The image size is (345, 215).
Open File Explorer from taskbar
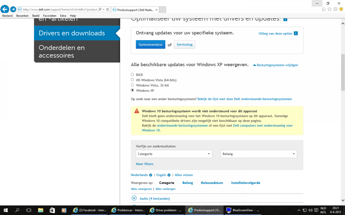pos(41,210)
